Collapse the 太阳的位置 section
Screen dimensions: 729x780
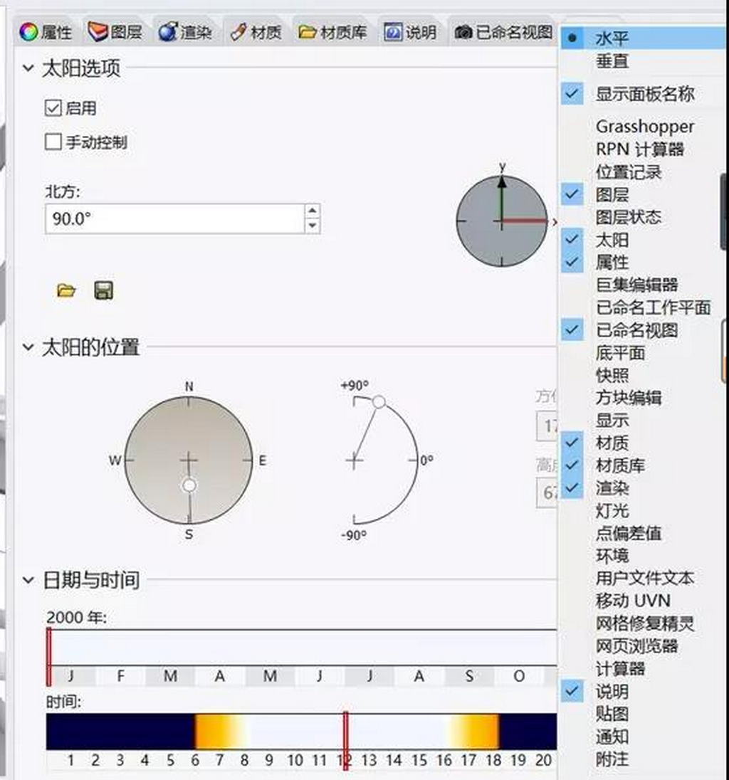pyautogui.click(x=28, y=348)
